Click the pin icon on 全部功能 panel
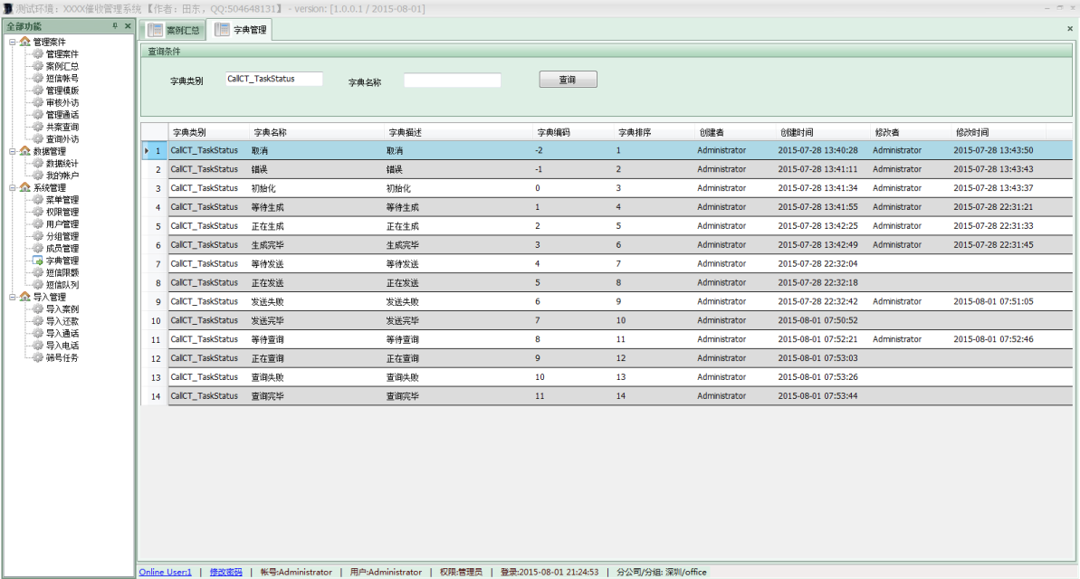 click(114, 26)
